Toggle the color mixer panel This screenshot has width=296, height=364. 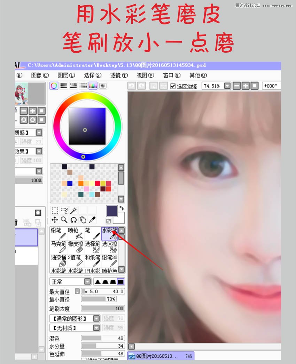pyautogui.click(x=83, y=86)
